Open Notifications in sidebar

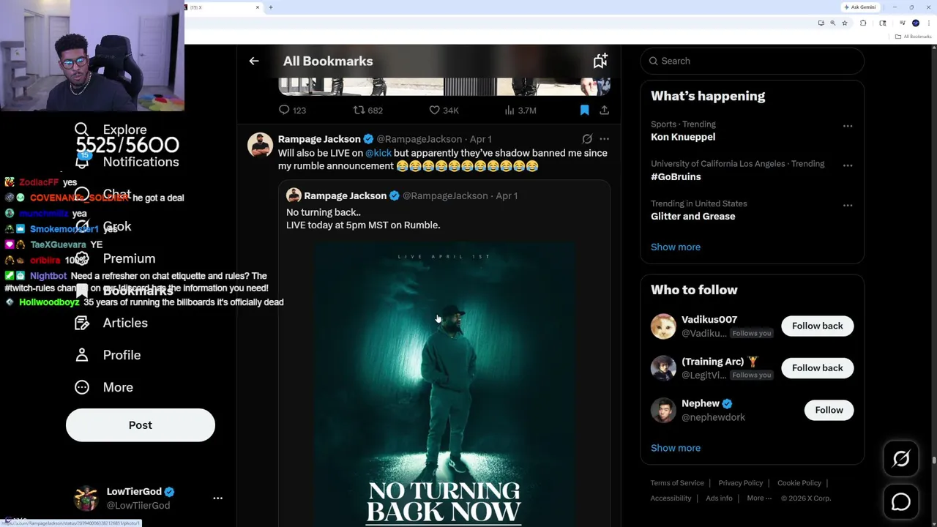[127, 162]
